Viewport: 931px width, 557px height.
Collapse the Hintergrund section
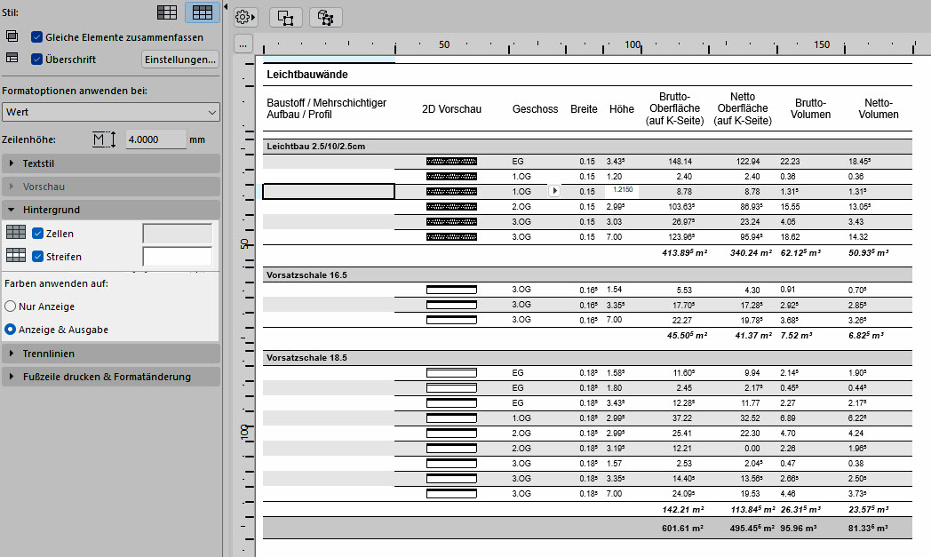(110, 210)
